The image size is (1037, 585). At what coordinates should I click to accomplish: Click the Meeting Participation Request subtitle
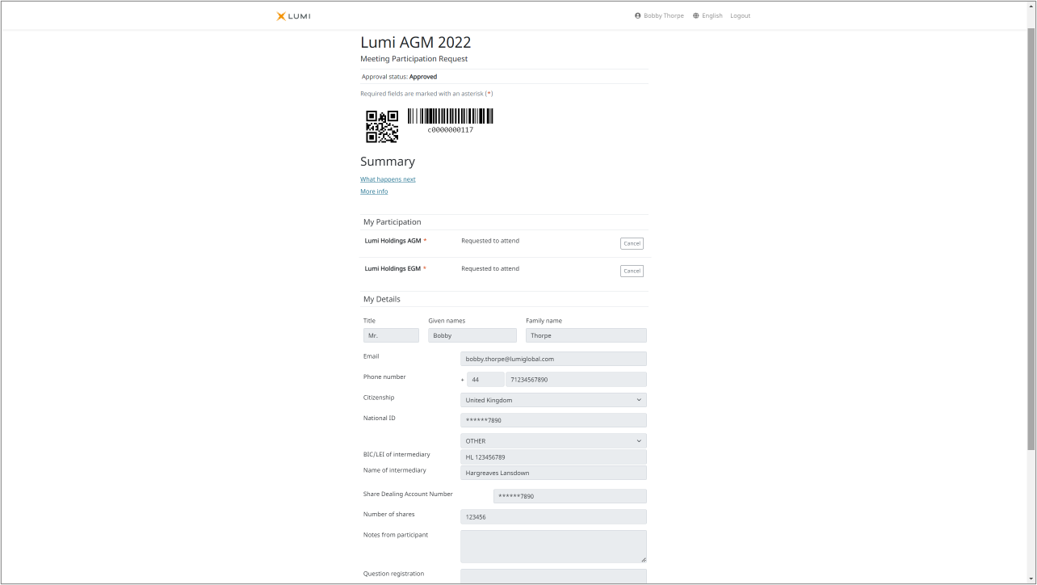pyautogui.click(x=414, y=59)
